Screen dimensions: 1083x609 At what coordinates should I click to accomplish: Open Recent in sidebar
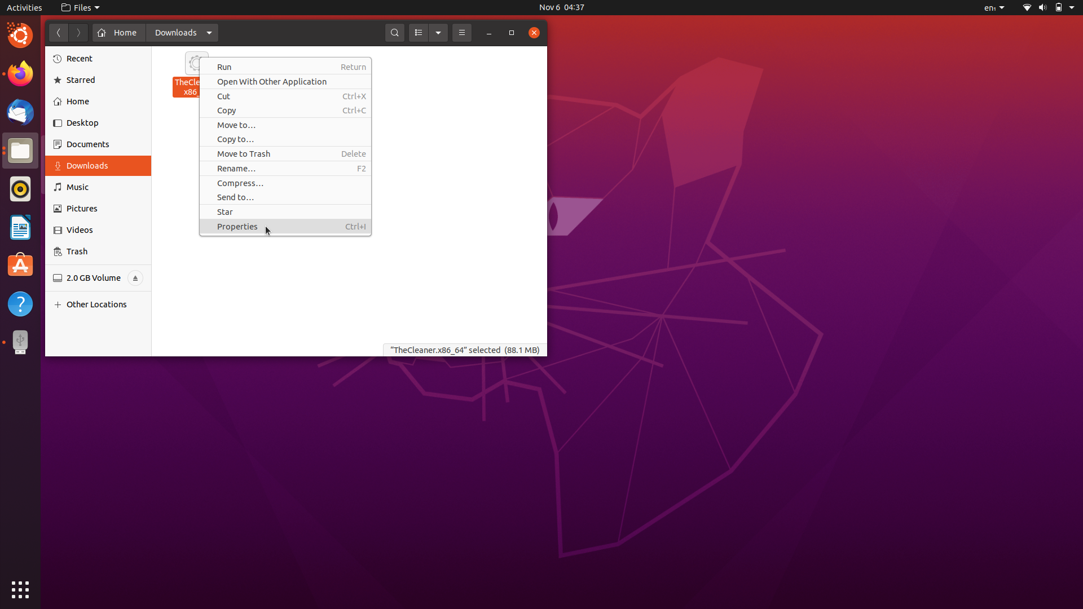[x=98, y=59]
